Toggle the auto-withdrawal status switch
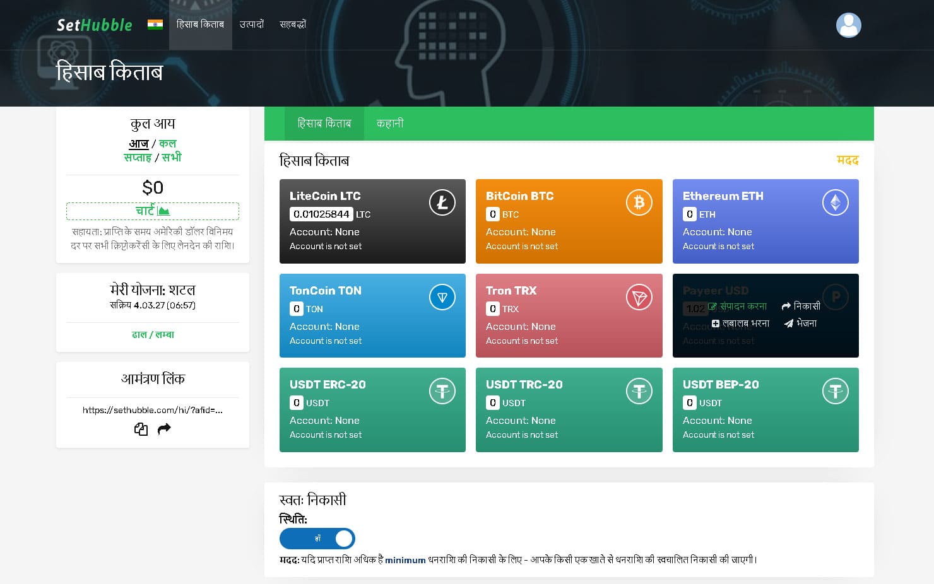The width and height of the screenshot is (934, 584). [317, 539]
